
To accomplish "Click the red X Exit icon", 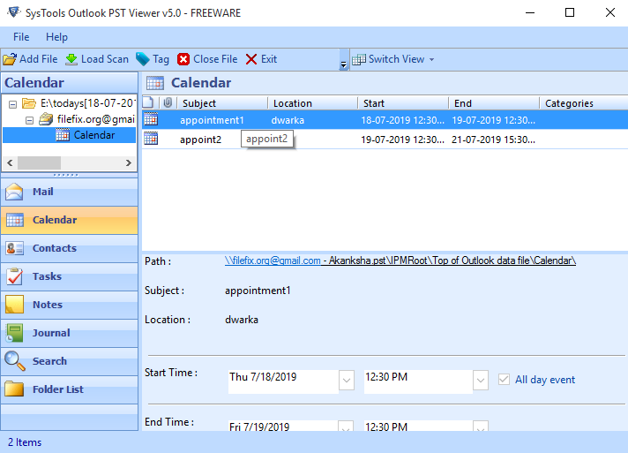I will pos(251,59).
